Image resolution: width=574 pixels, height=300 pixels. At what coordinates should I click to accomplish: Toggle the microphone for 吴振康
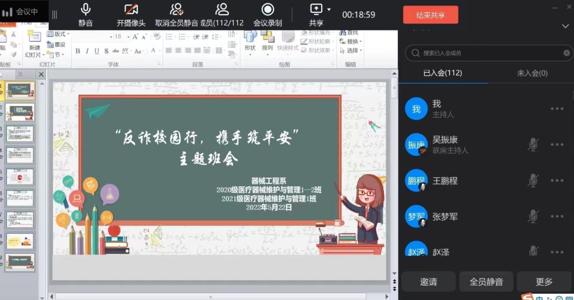pos(533,145)
